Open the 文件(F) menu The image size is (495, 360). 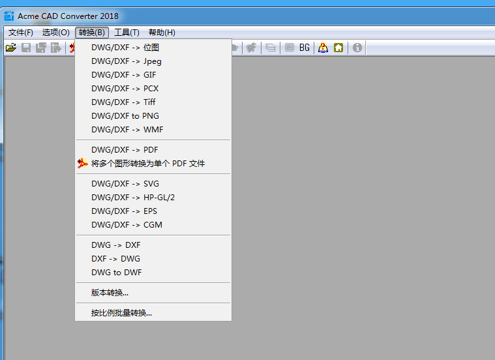pyautogui.click(x=20, y=33)
